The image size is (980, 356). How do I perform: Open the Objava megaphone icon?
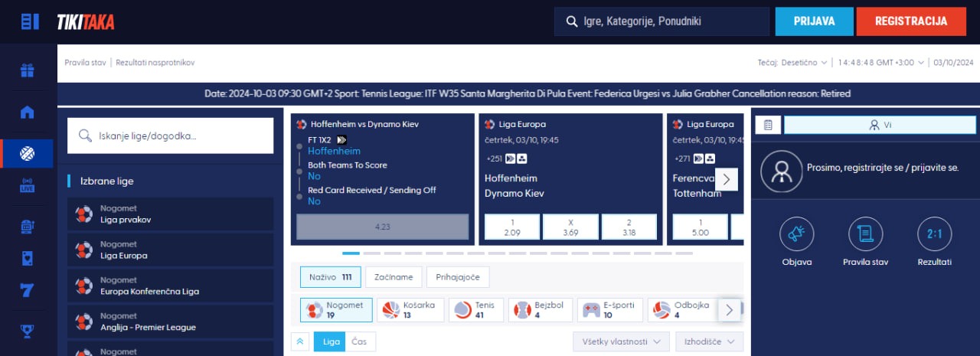(796, 234)
